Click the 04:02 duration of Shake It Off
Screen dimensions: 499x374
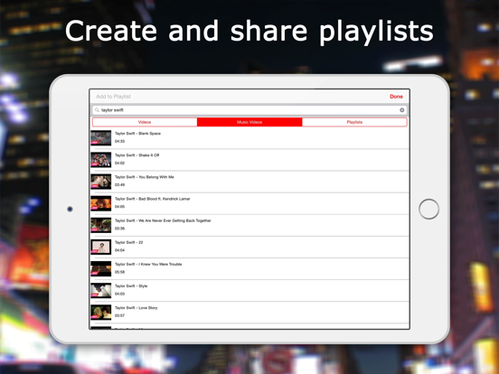[x=119, y=164]
